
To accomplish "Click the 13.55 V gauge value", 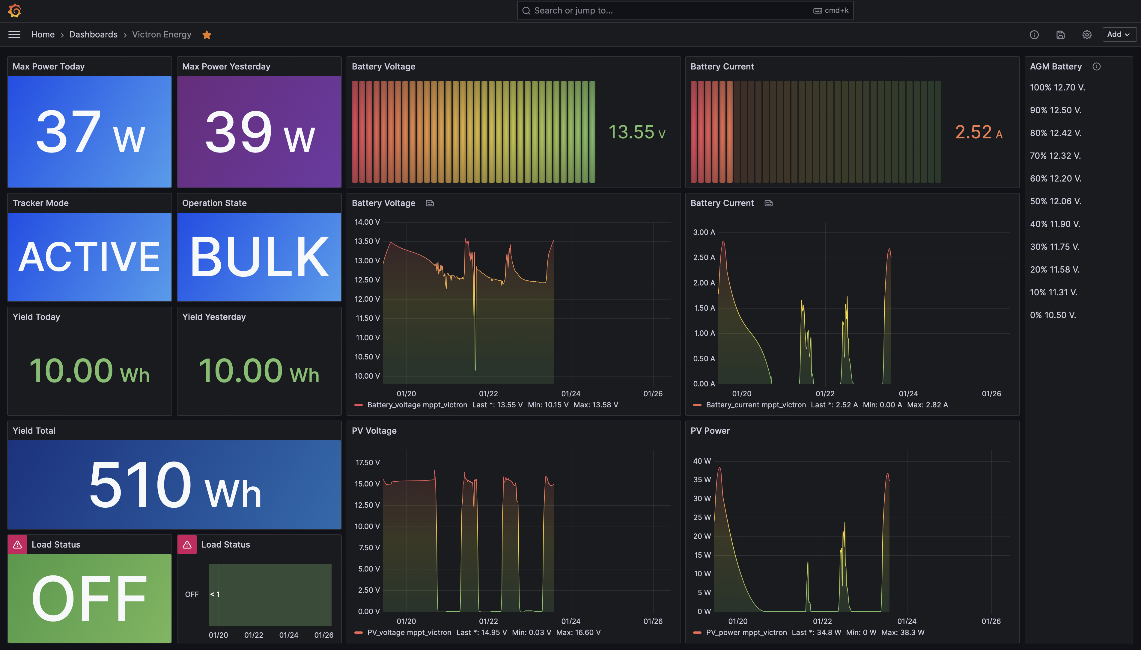I will click(637, 132).
